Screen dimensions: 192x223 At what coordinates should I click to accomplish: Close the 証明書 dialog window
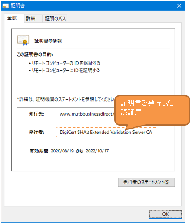[x=179, y=6]
